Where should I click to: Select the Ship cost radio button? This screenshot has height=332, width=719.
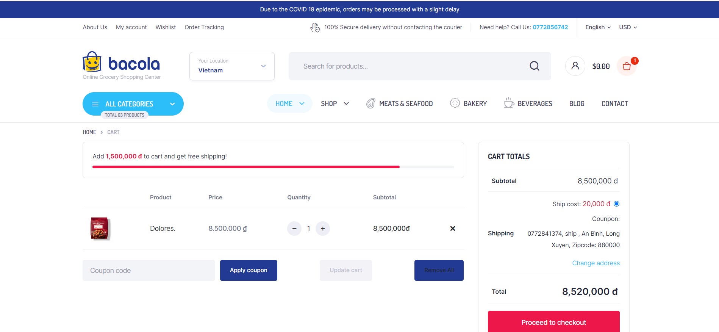click(x=616, y=204)
